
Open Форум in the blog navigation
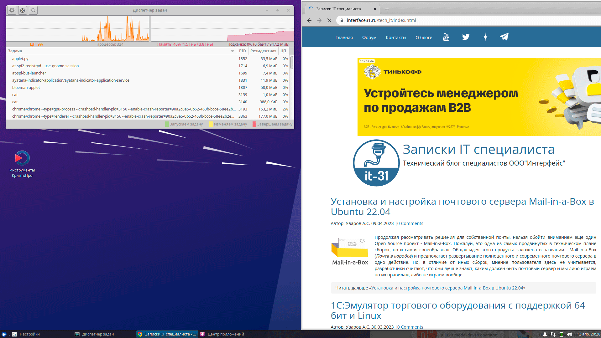pos(369,38)
